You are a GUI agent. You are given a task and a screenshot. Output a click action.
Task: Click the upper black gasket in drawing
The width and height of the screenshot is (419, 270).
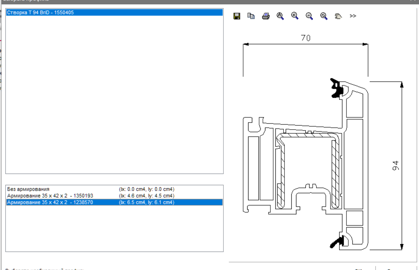tap(337, 88)
